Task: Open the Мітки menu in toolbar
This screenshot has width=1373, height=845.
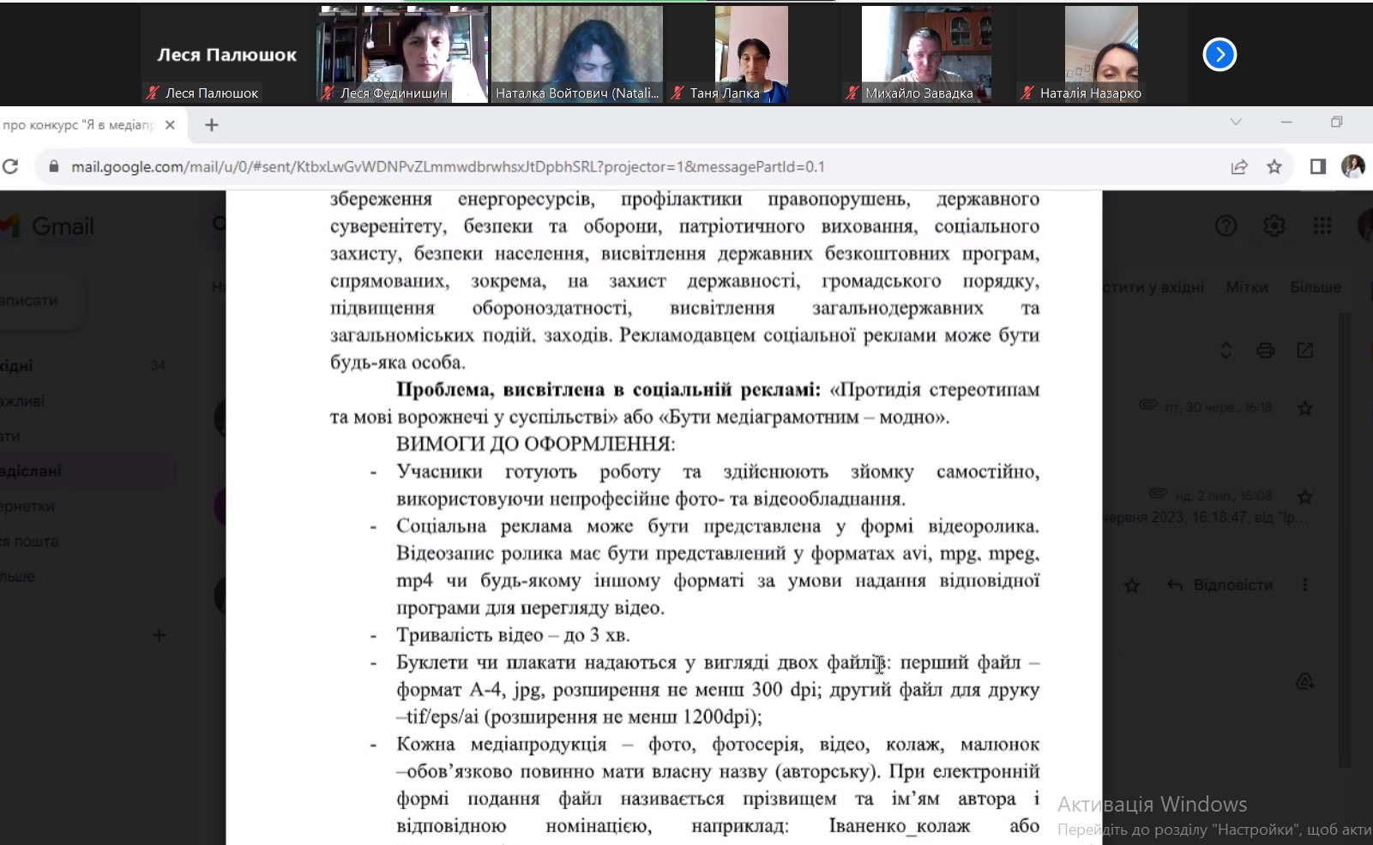Action: [1246, 287]
